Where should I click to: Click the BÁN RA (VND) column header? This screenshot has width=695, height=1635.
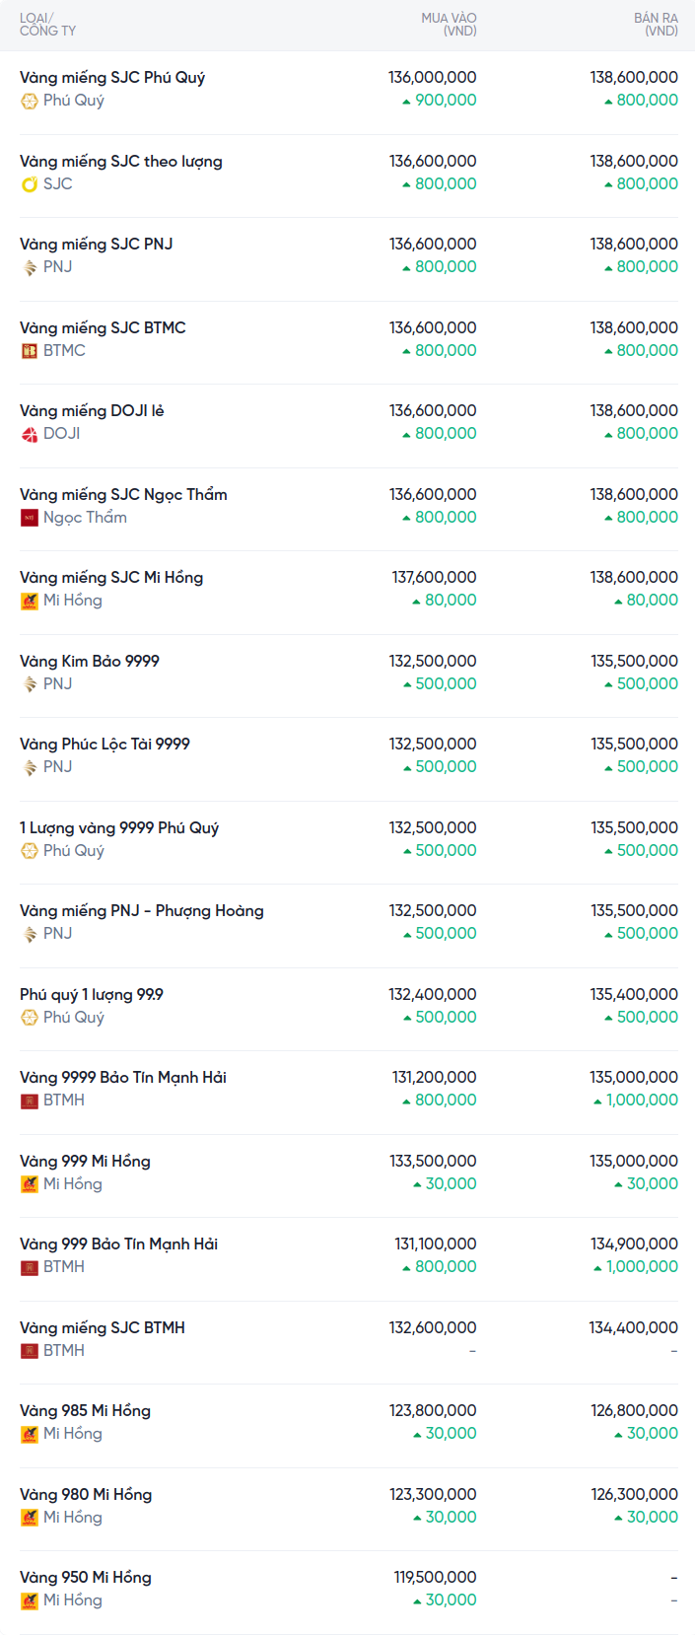pyautogui.click(x=656, y=25)
